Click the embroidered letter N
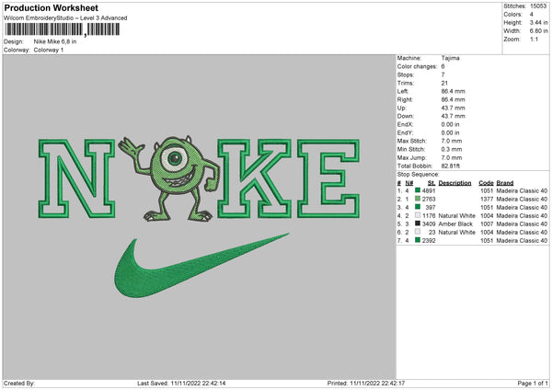Image resolution: width=552 pixels, height=390 pixels. (x=76, y=178)
